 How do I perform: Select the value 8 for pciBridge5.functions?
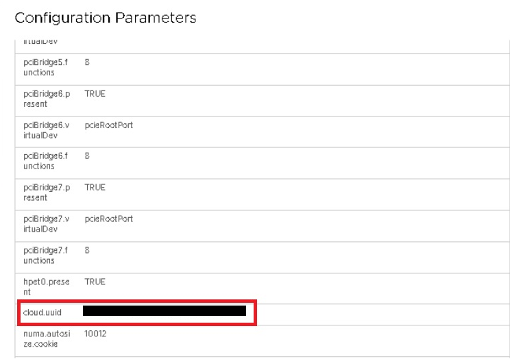(88, 62)
